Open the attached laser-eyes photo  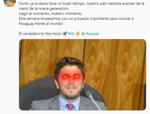pyautogui.click(x=82, y=75)
